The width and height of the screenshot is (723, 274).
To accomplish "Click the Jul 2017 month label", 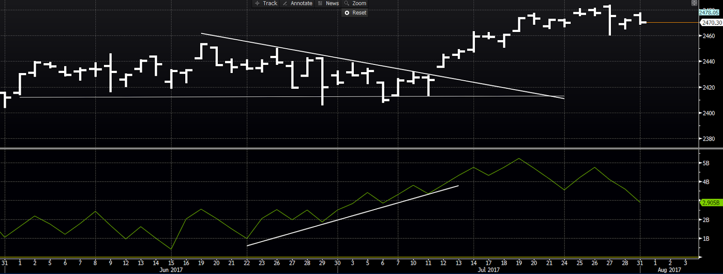I will coord(488,270).
